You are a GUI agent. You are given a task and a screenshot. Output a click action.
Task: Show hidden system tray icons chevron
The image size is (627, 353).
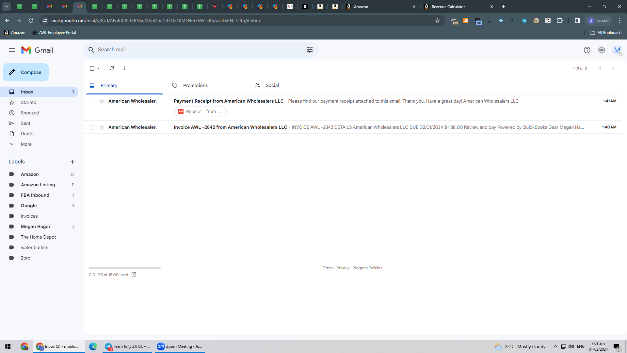point(555,346)
